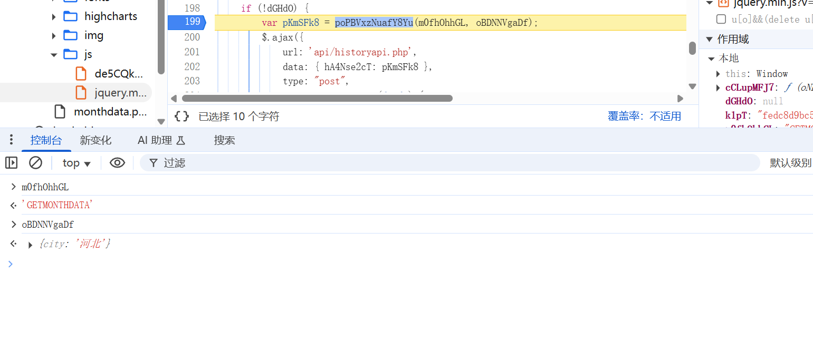Click the 'GETMONTHDATA' console output
This screenshot has width=813, height=340.
coord(56,205)
